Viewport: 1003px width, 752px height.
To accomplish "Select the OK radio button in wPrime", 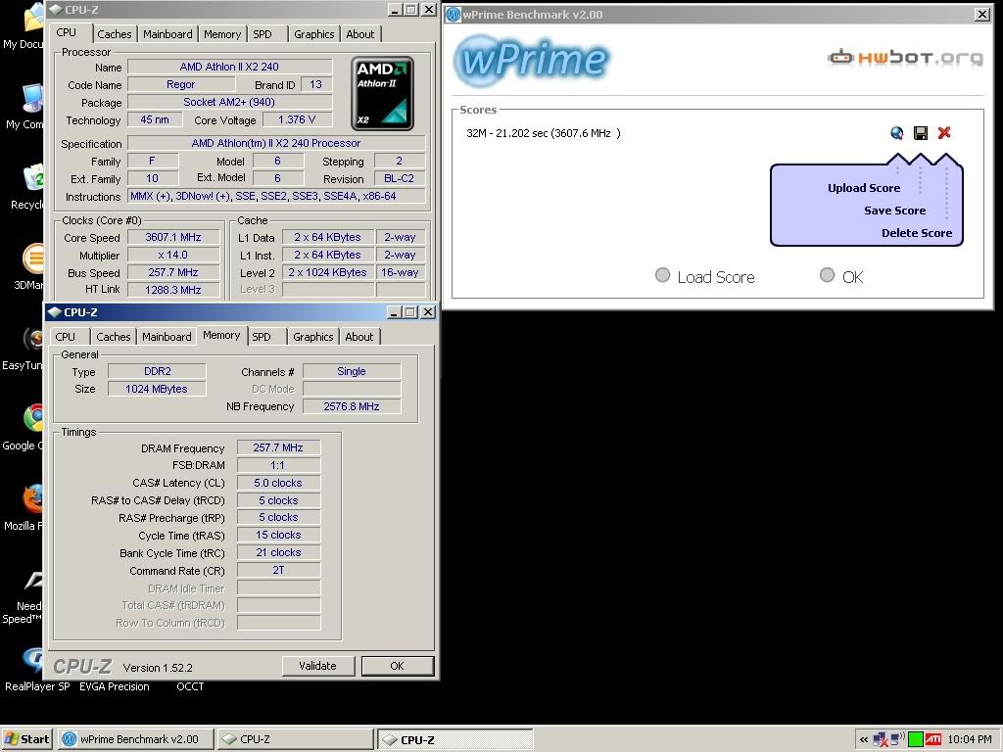I will click(x=827, y=275).
